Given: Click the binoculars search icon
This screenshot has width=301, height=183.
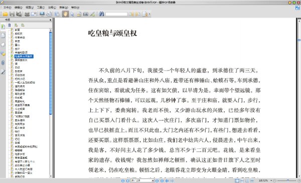Looking at the screenshot, I should pos(101,14).
